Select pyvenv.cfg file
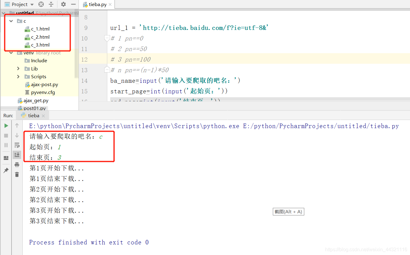 coord(43,92)
